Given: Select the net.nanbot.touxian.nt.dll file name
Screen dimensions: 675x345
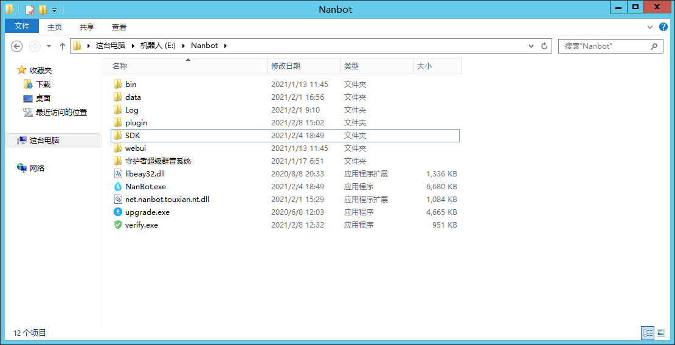Looking at the screenshot, I should coord(167,200).
